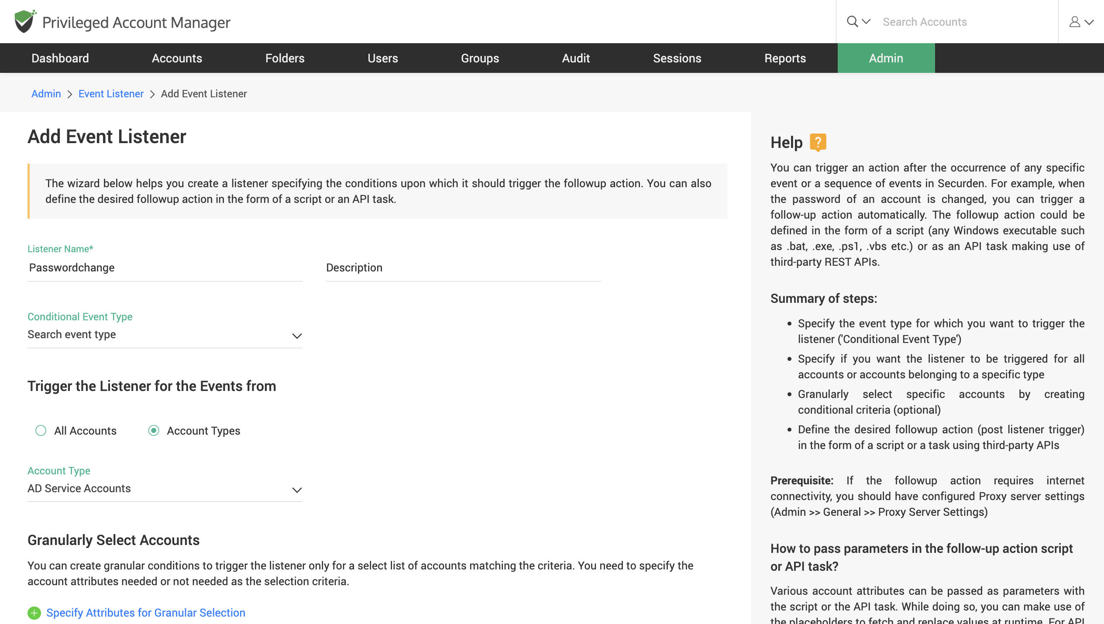Click the Admin navigation menu item
Image resolution: width=1104 pixels, height=624 pixels.
(886, 58)
